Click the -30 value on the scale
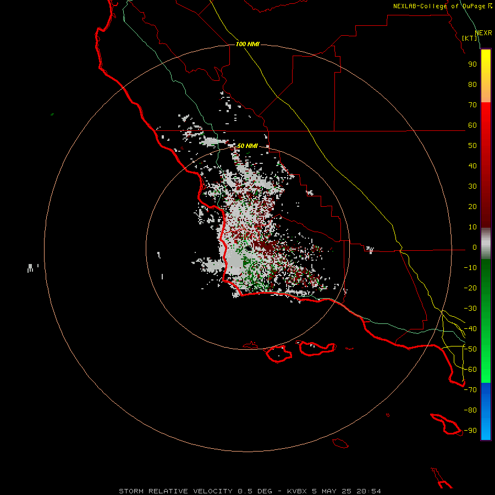495x495 pixels. click(470, 309)
